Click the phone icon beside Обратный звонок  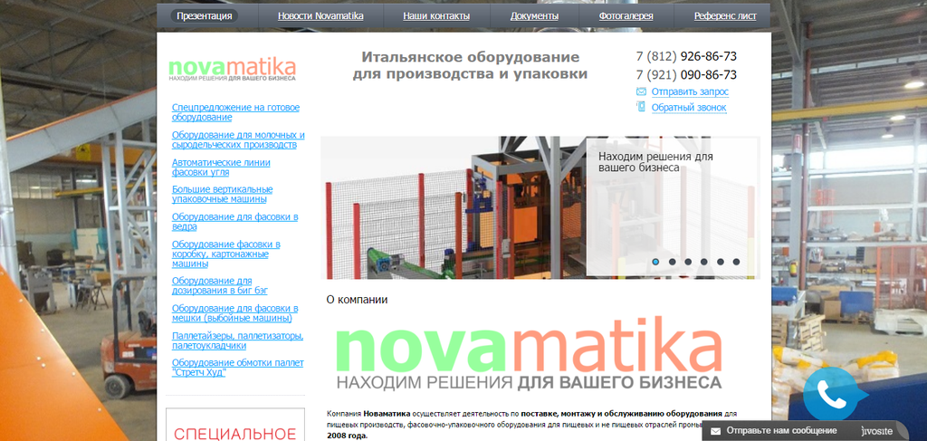pyautogui.click(x=641, y=107)
